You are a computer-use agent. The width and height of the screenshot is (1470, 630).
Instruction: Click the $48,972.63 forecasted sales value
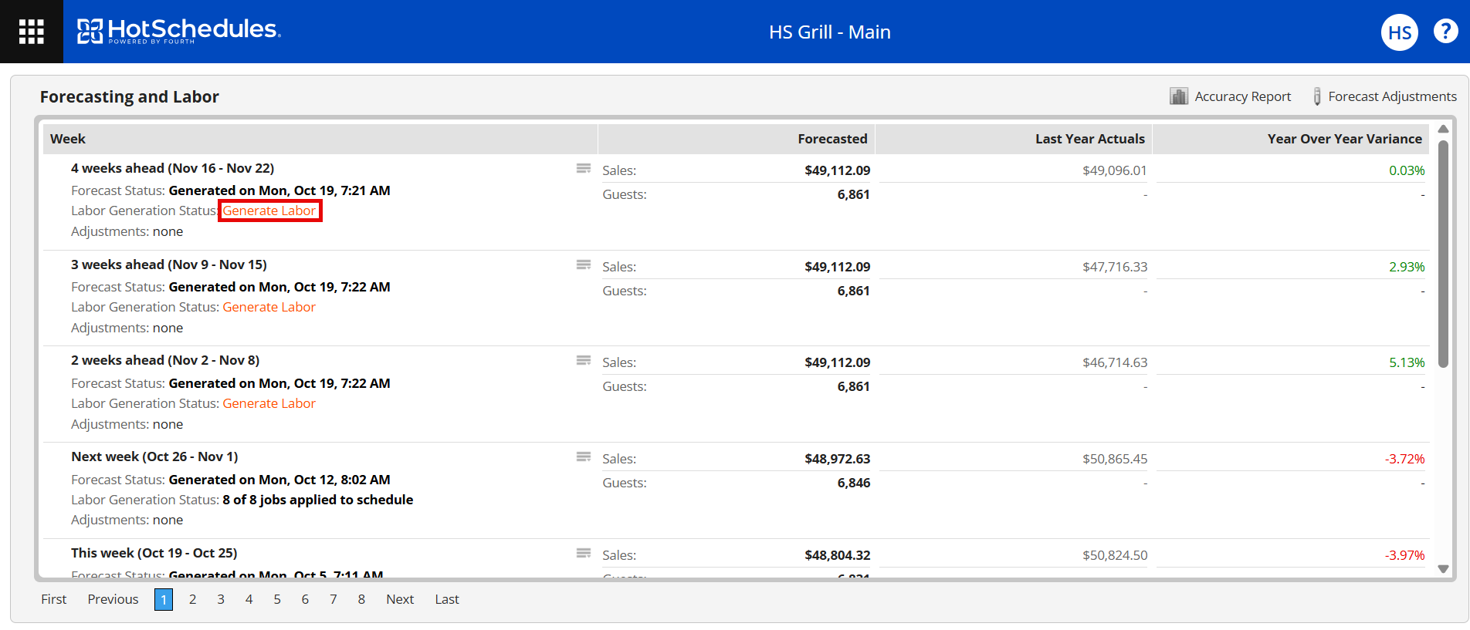[837, 459]
